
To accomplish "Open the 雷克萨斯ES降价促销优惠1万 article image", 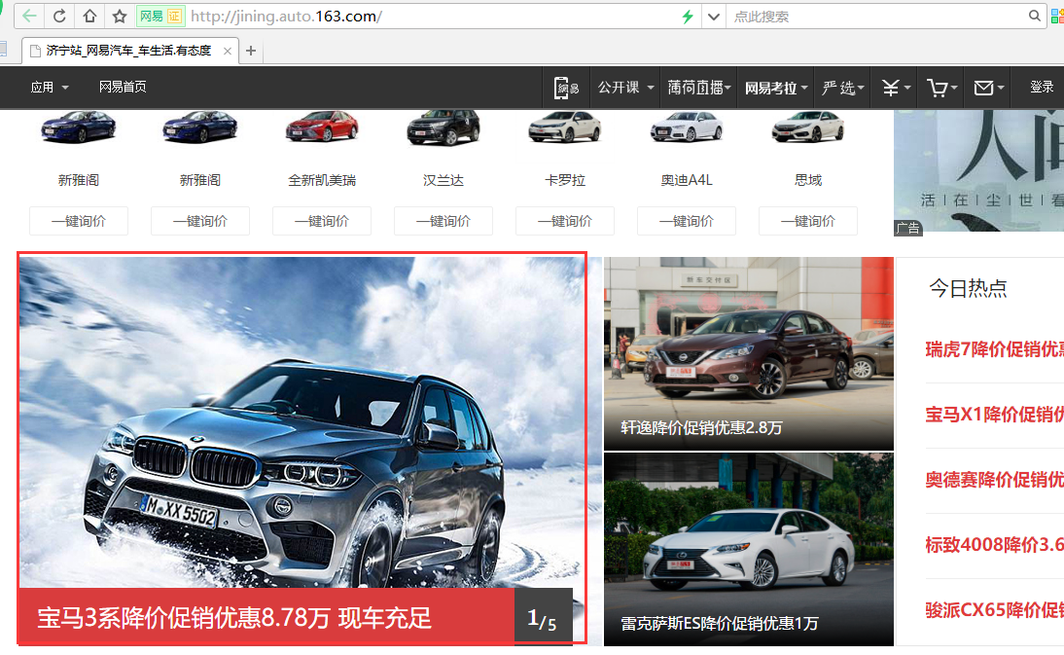I will point(749,549).
